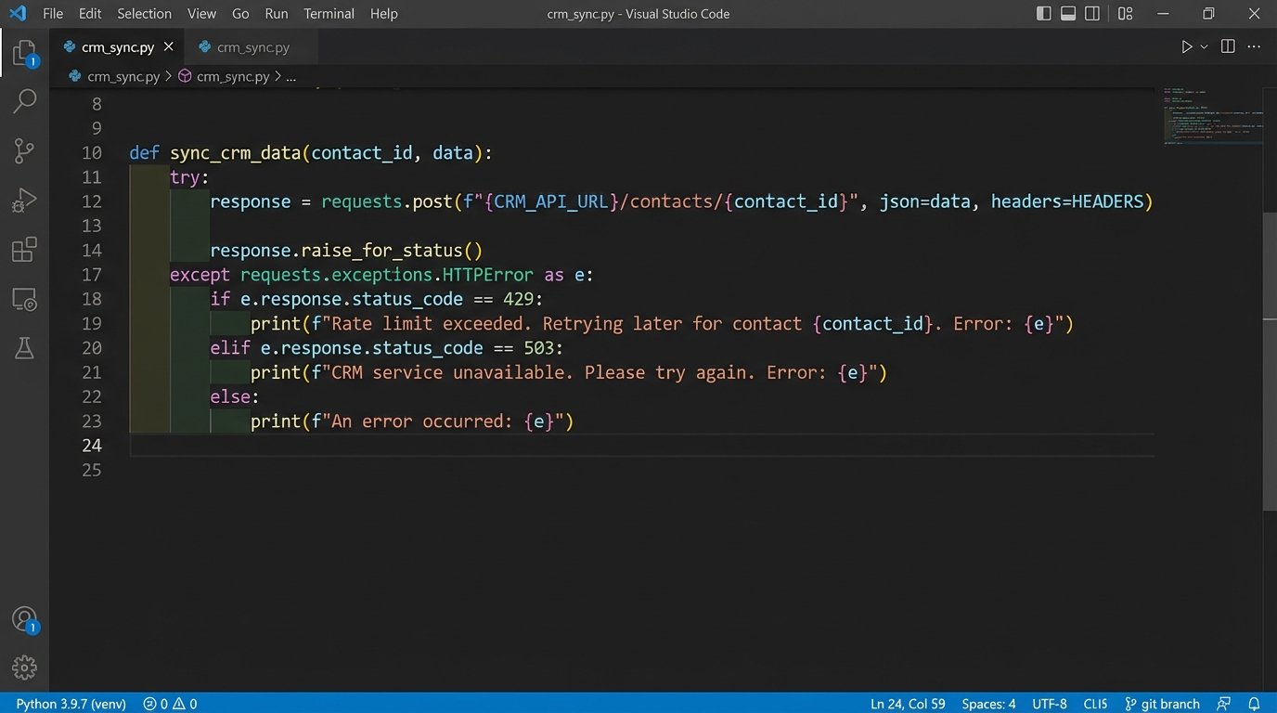
Task: Click the Ln 24, Col 59 indicator
Action: click(907, 704)
